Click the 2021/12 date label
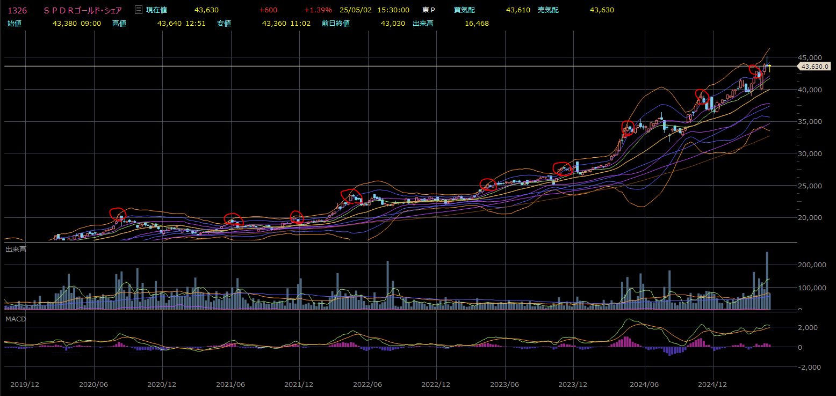The height and width of the screenshot is (396, 836). click(x=299, y=385)
